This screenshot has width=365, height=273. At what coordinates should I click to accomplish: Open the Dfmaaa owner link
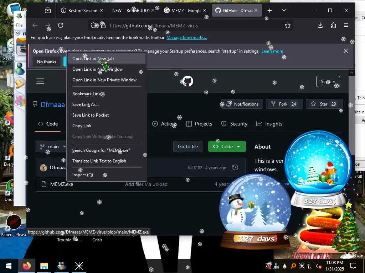click(53, 105)
